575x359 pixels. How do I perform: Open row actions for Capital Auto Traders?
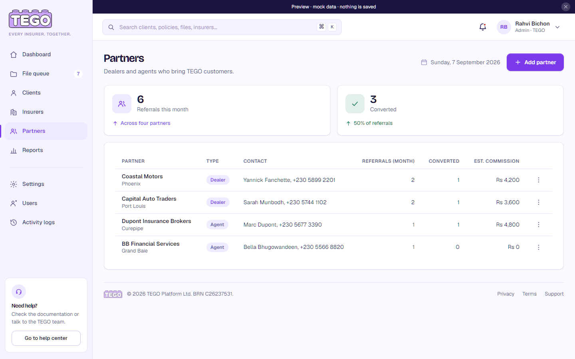[x=539, y=202]
